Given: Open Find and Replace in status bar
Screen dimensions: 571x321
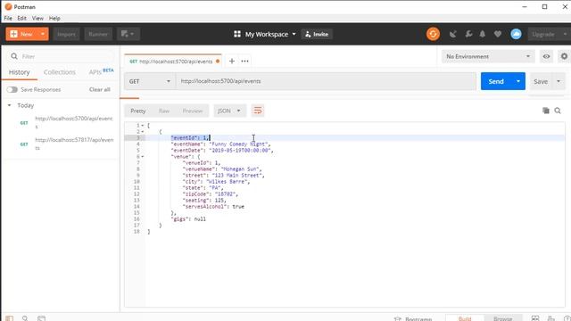Looking at the screenshot, I should 25,318.
